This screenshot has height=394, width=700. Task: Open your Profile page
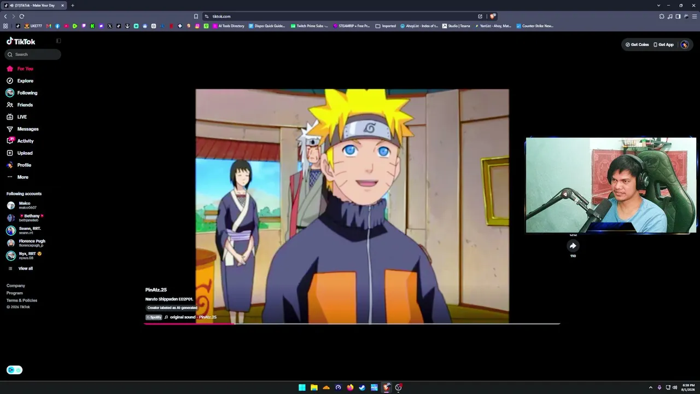19,165
